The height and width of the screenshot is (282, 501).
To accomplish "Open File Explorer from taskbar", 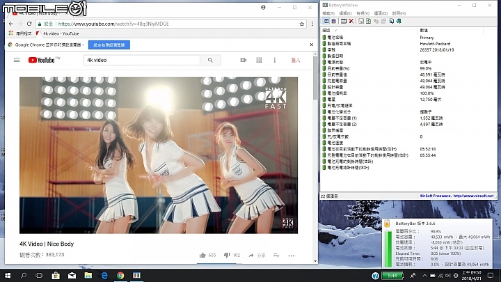I will tap(88, 275).
